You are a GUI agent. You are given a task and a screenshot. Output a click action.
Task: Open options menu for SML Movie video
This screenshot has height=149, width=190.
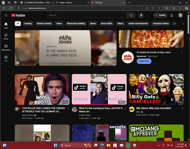(182, 108)
